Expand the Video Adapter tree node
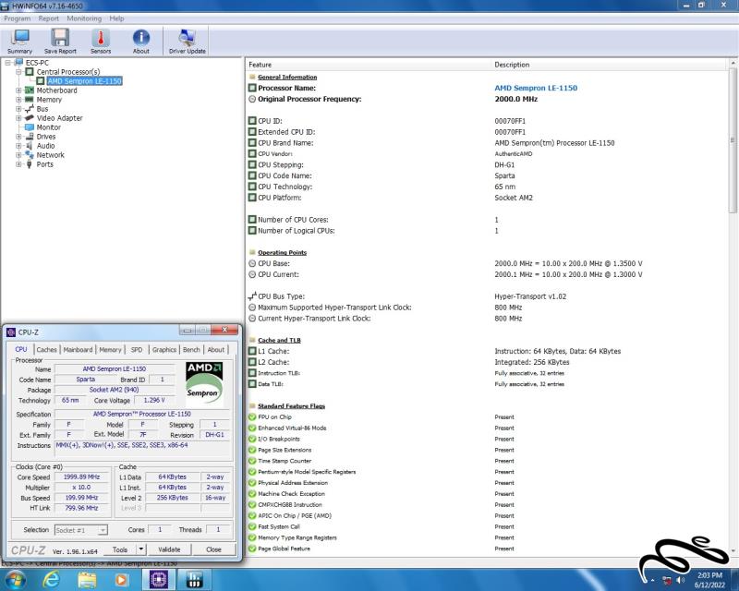 coord(18,118)
